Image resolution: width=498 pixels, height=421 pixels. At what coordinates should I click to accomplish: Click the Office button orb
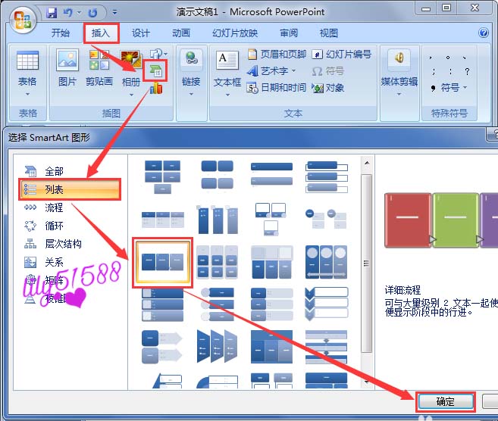(22, 20)
